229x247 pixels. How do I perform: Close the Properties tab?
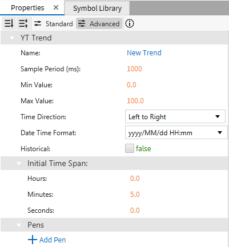click(x=56, y=7)
